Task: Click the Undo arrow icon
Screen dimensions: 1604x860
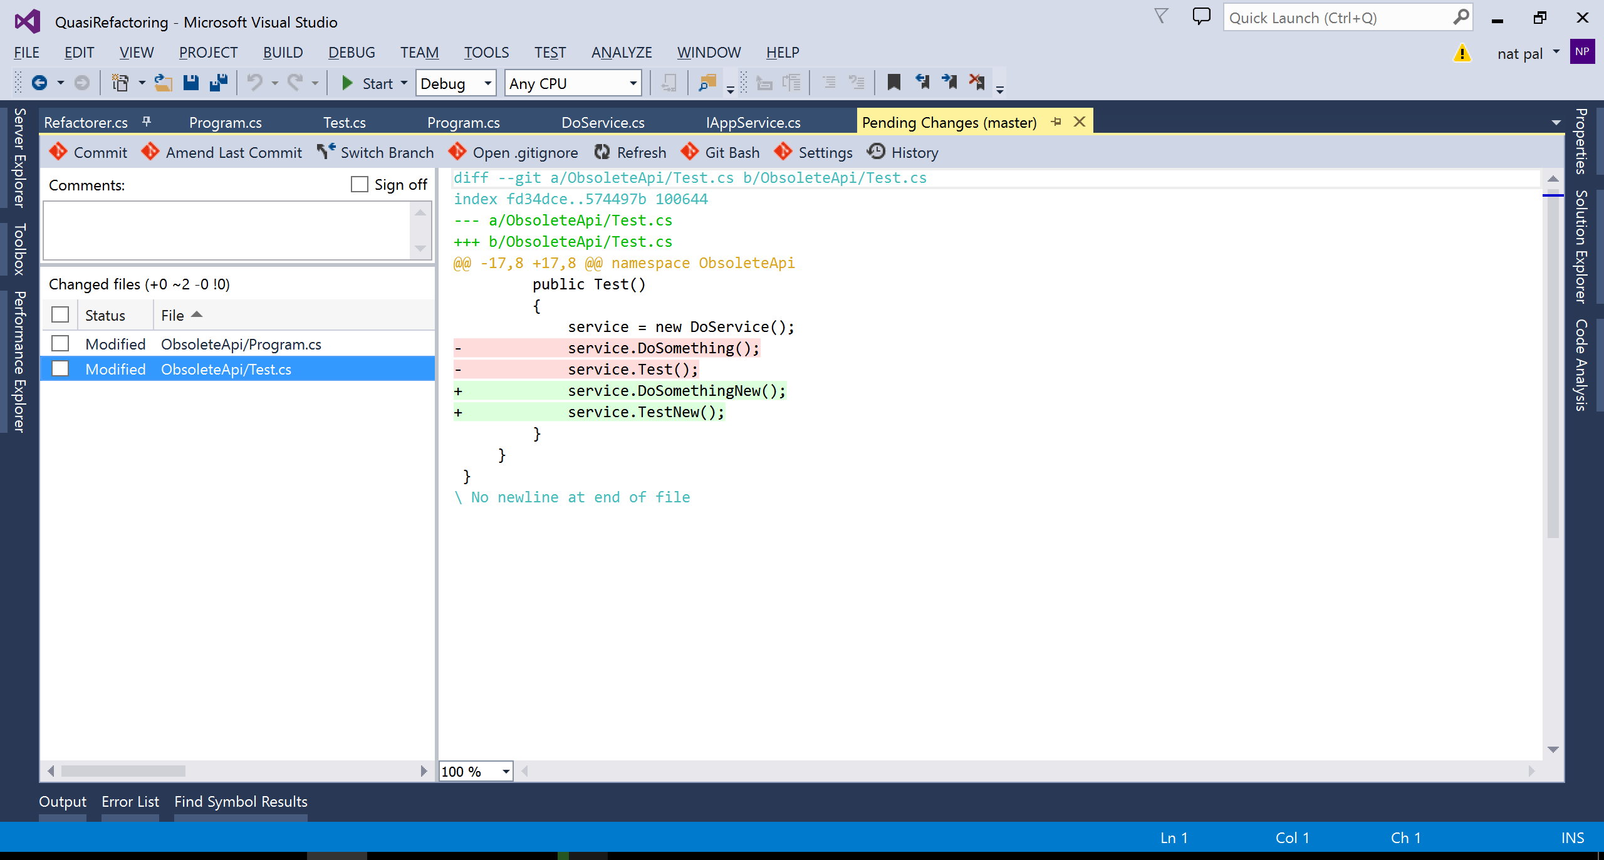Action: [x=254, y=83]
